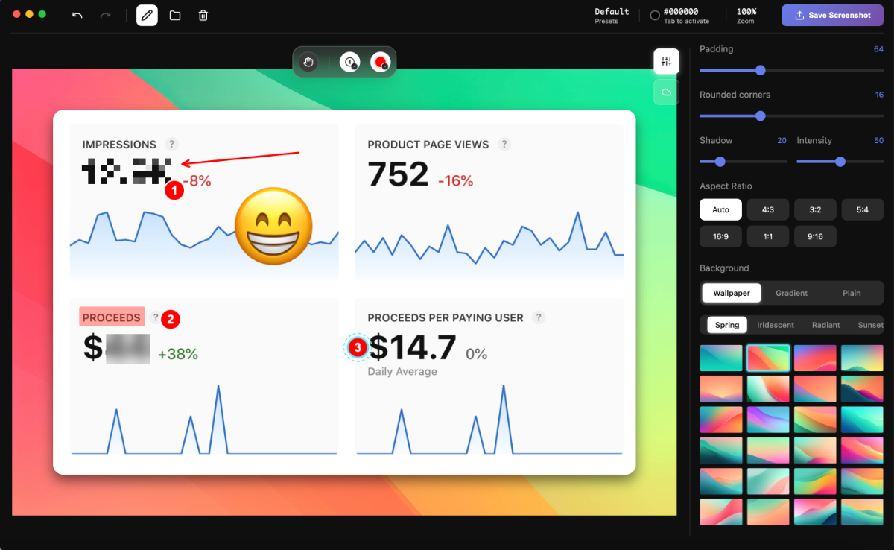The image size is (894, 550).
Task: Open the Default presets dropdown
Action: point(611,16)
